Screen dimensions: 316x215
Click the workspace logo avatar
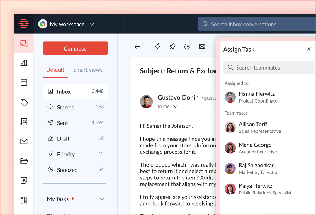43,24
